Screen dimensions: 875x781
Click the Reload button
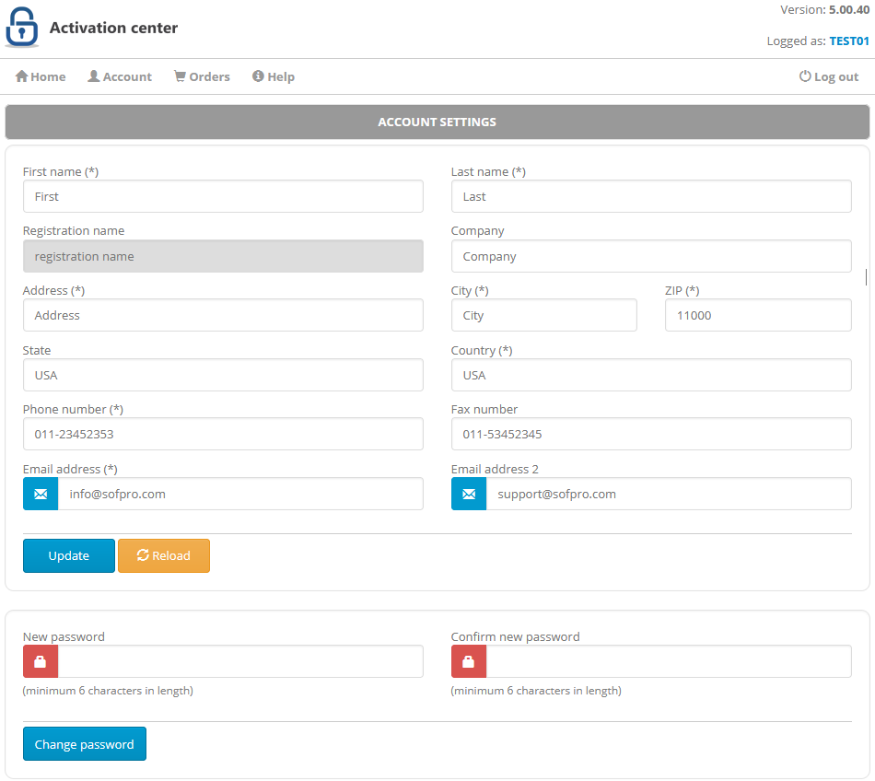(x=164, y=555)
